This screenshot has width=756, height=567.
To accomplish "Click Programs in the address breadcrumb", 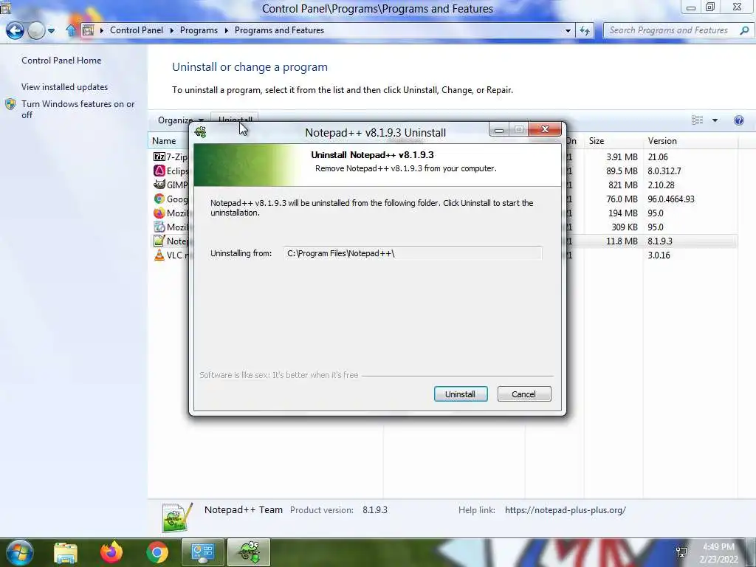I will coord(199,30).
